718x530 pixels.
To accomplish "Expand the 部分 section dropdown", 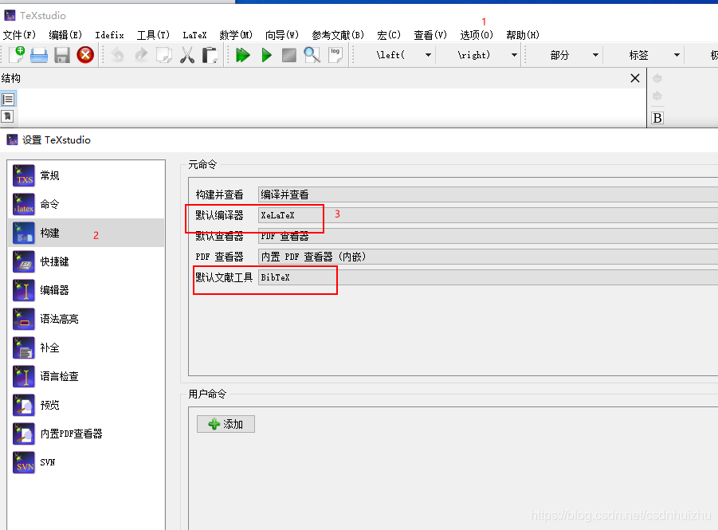I will (x=595, y=55).
